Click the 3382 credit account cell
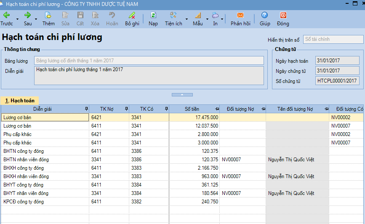The image size is (365, 224). tap(149, 202)
